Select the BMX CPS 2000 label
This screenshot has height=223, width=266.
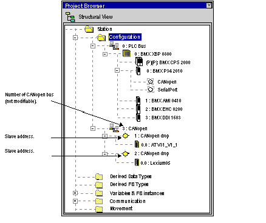point(168,62)
